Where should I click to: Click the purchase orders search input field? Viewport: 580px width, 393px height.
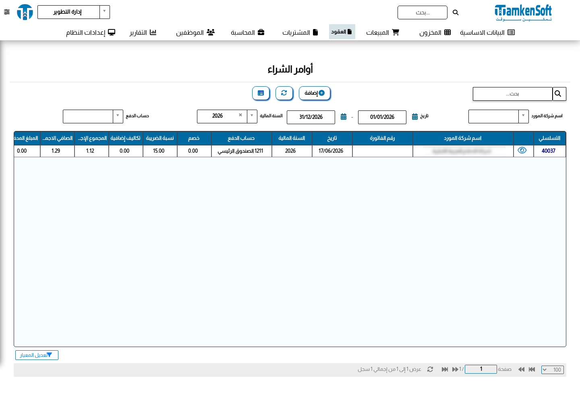click(x=512, y=94)
